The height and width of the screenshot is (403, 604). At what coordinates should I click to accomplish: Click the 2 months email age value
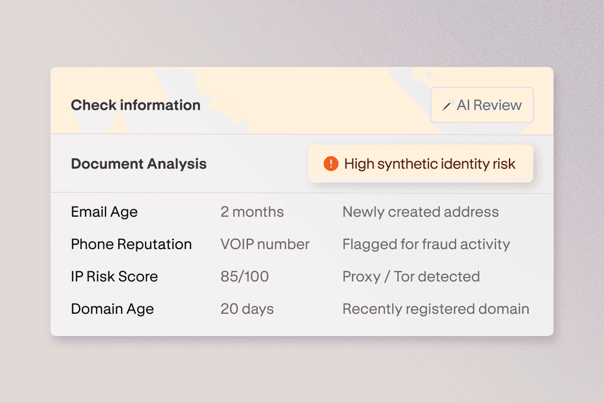[x=252, y=212]
